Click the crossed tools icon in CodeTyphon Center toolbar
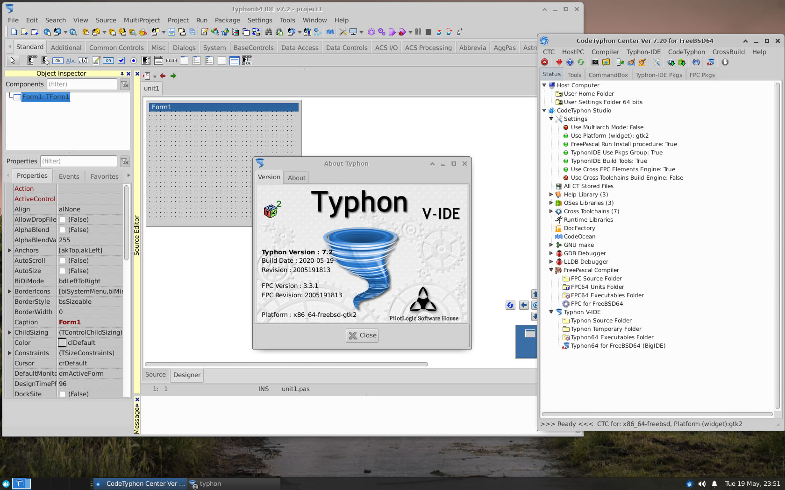785x490 pixels. (x=657, y=62)
